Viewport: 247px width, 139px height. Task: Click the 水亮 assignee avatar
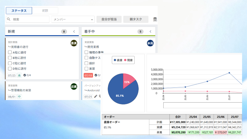[150, 43]
